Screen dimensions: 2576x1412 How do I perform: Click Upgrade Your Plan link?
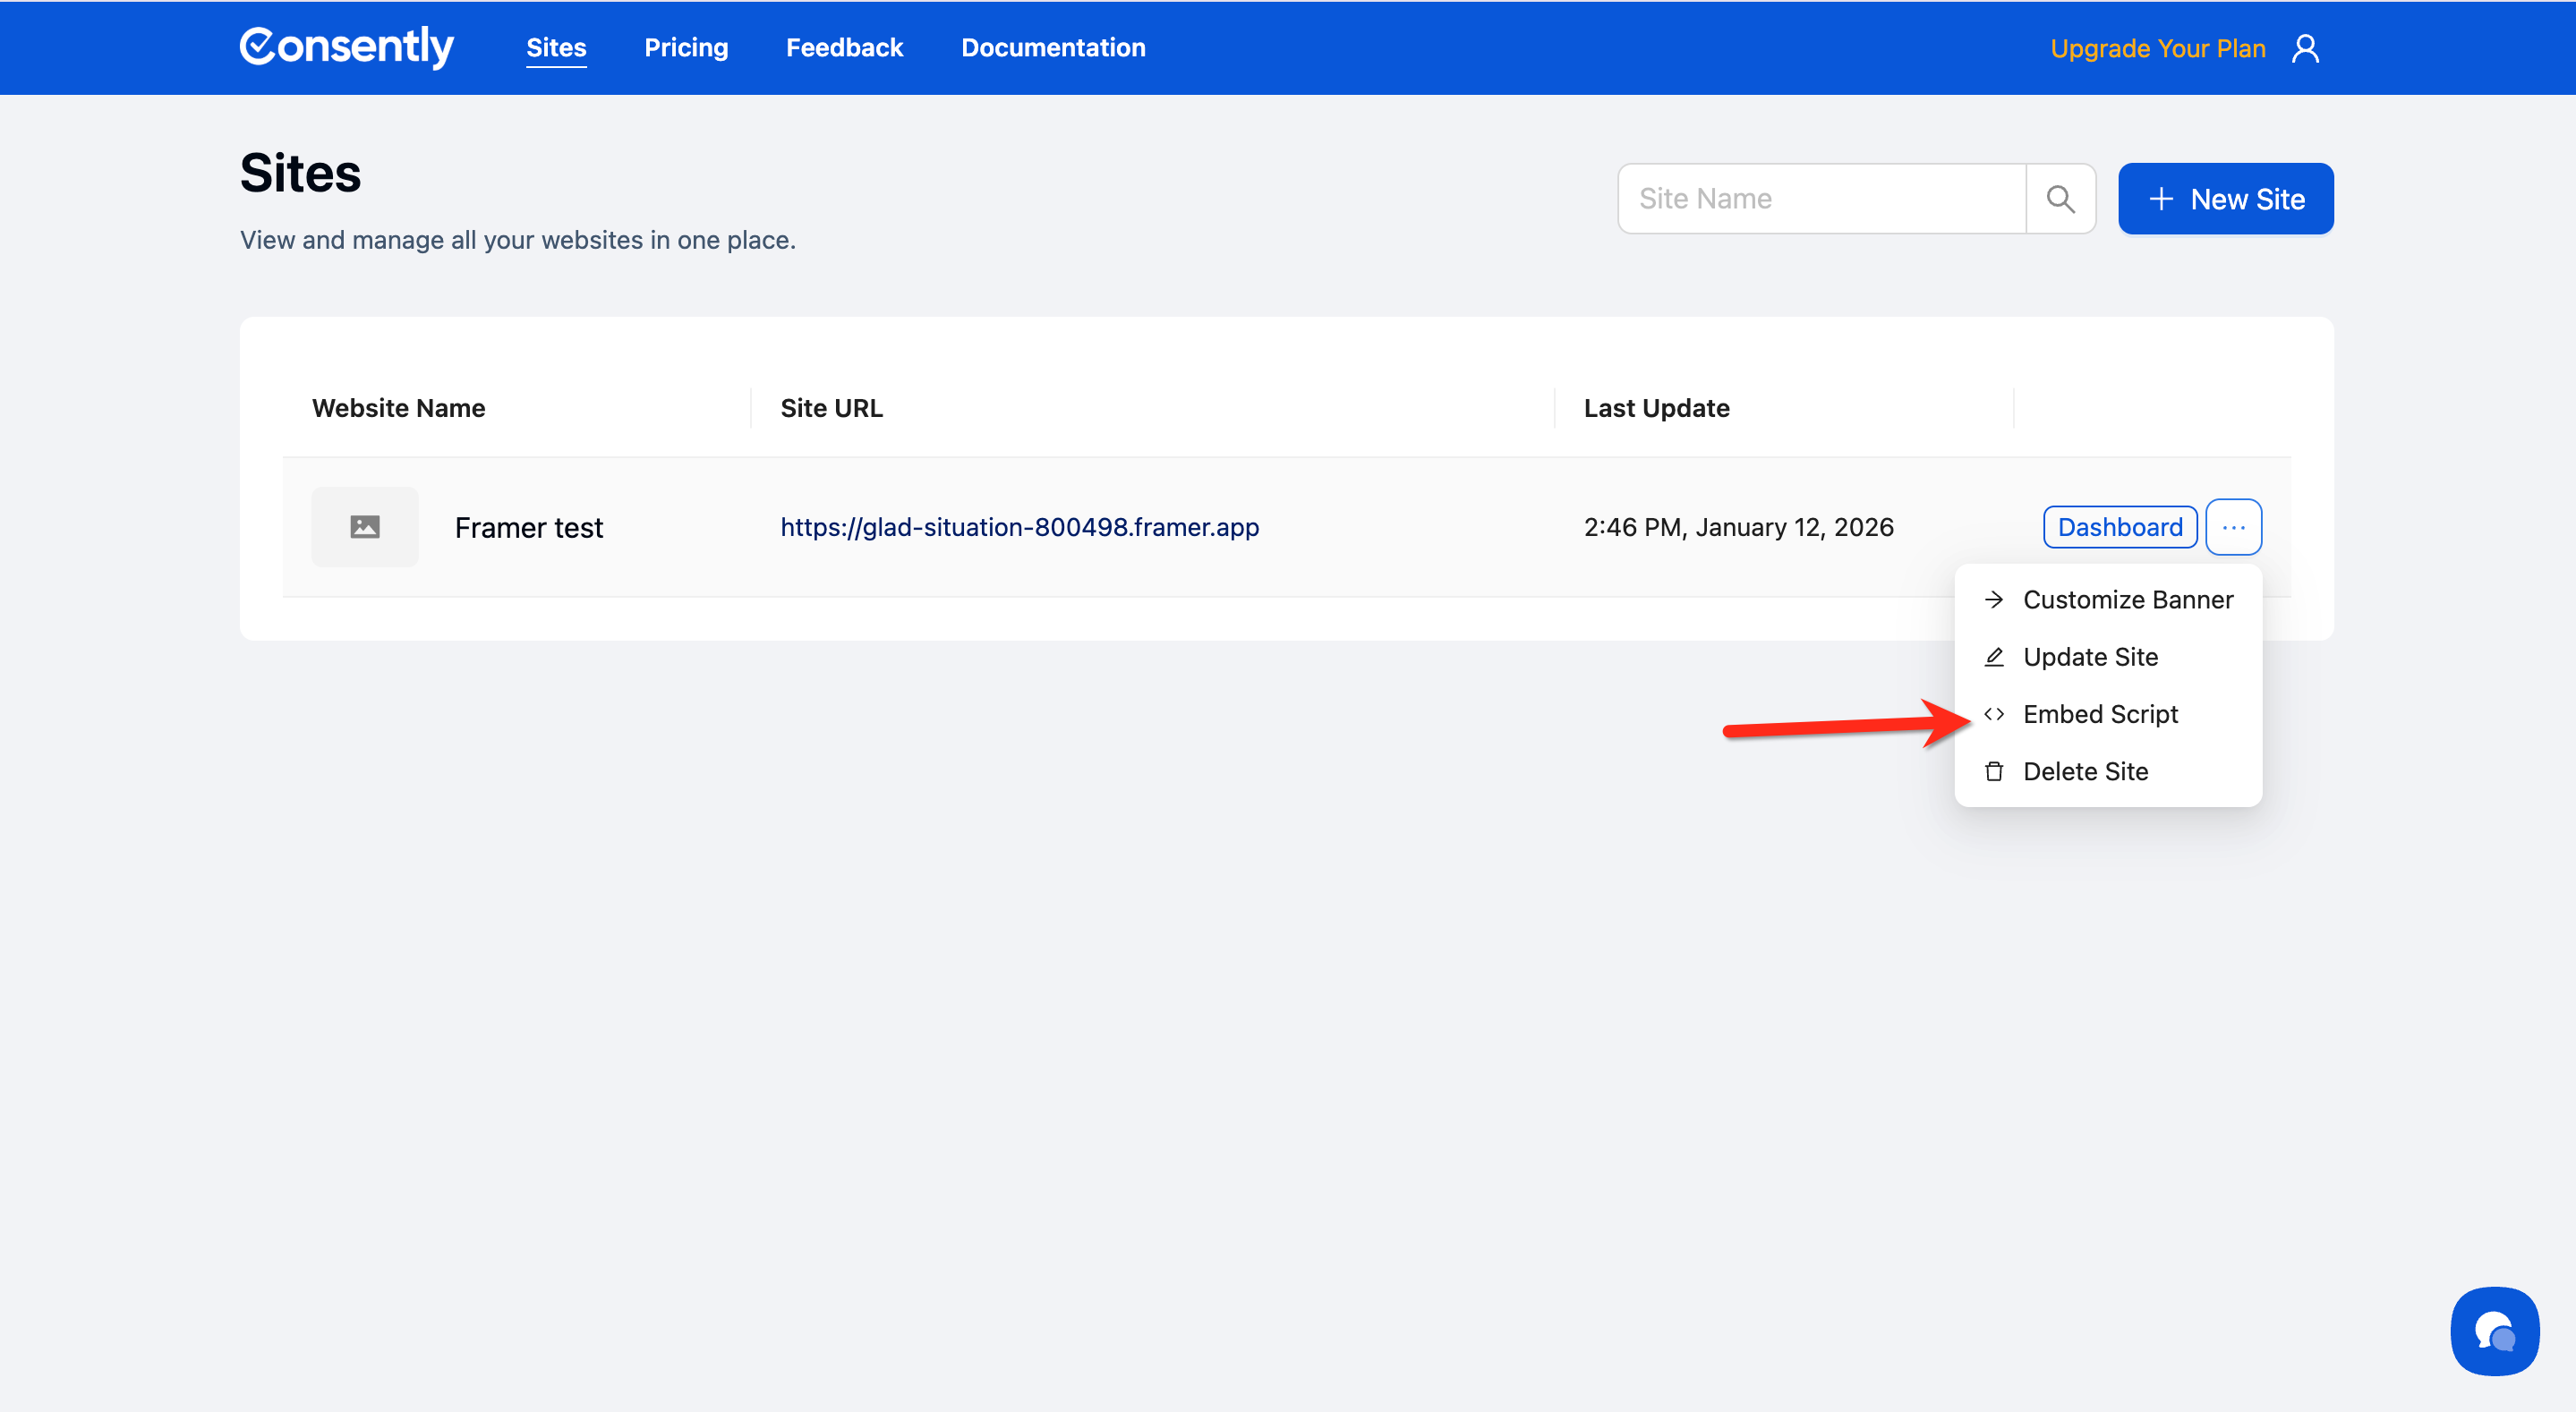pyautogui.click(x=2157, y=48)
